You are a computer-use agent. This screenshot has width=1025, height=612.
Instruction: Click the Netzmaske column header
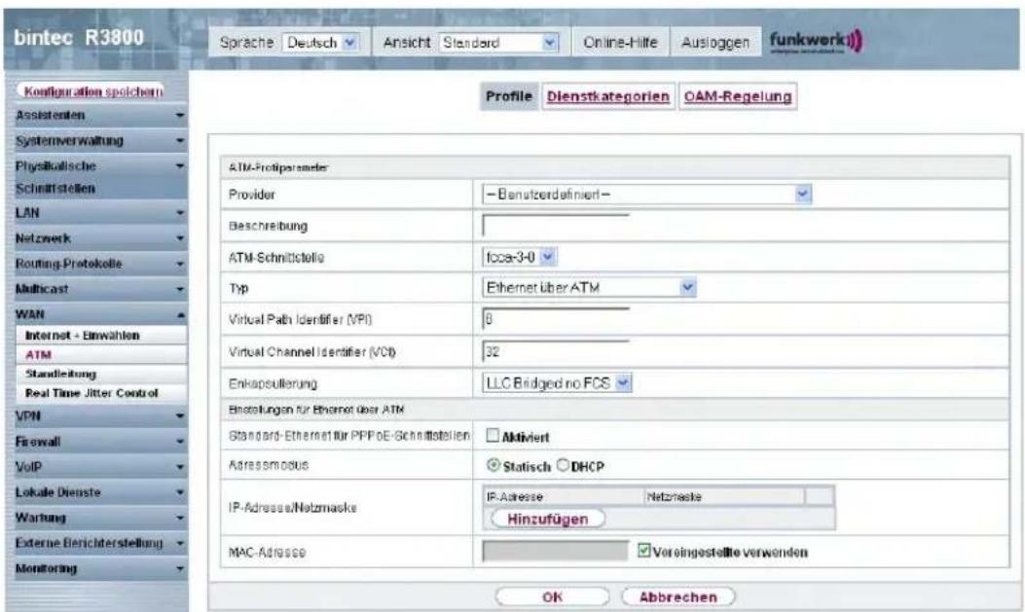[x=724, y=496]
